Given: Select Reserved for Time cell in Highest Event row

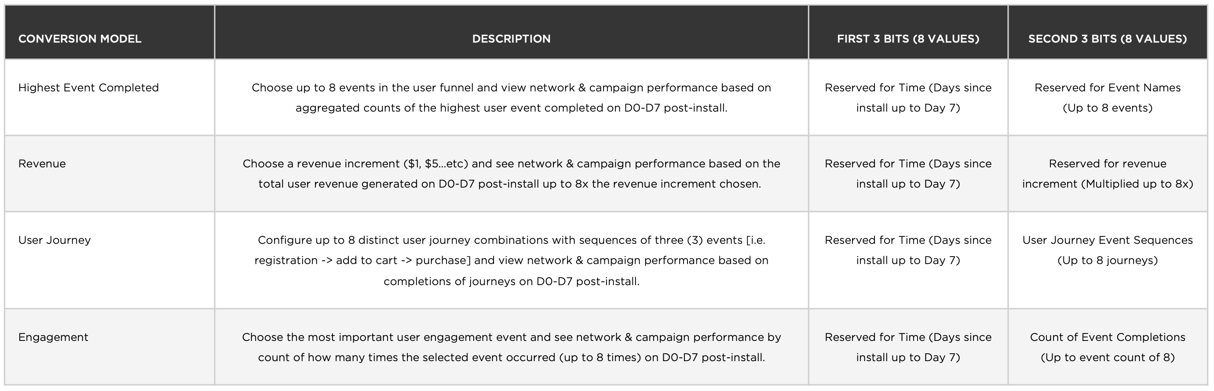Looking at the screenshot, I should pyautogui.click(x=908, y=98).
